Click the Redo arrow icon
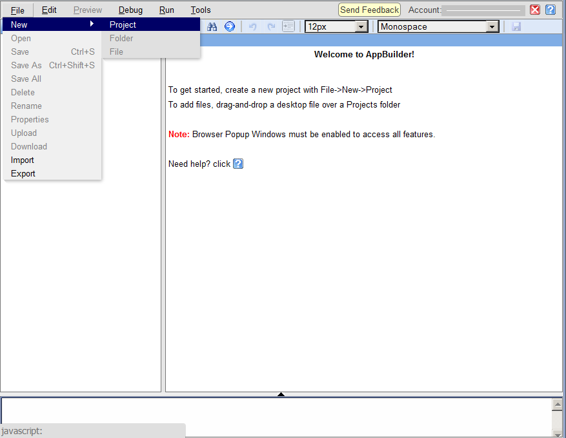 point(271,26)
